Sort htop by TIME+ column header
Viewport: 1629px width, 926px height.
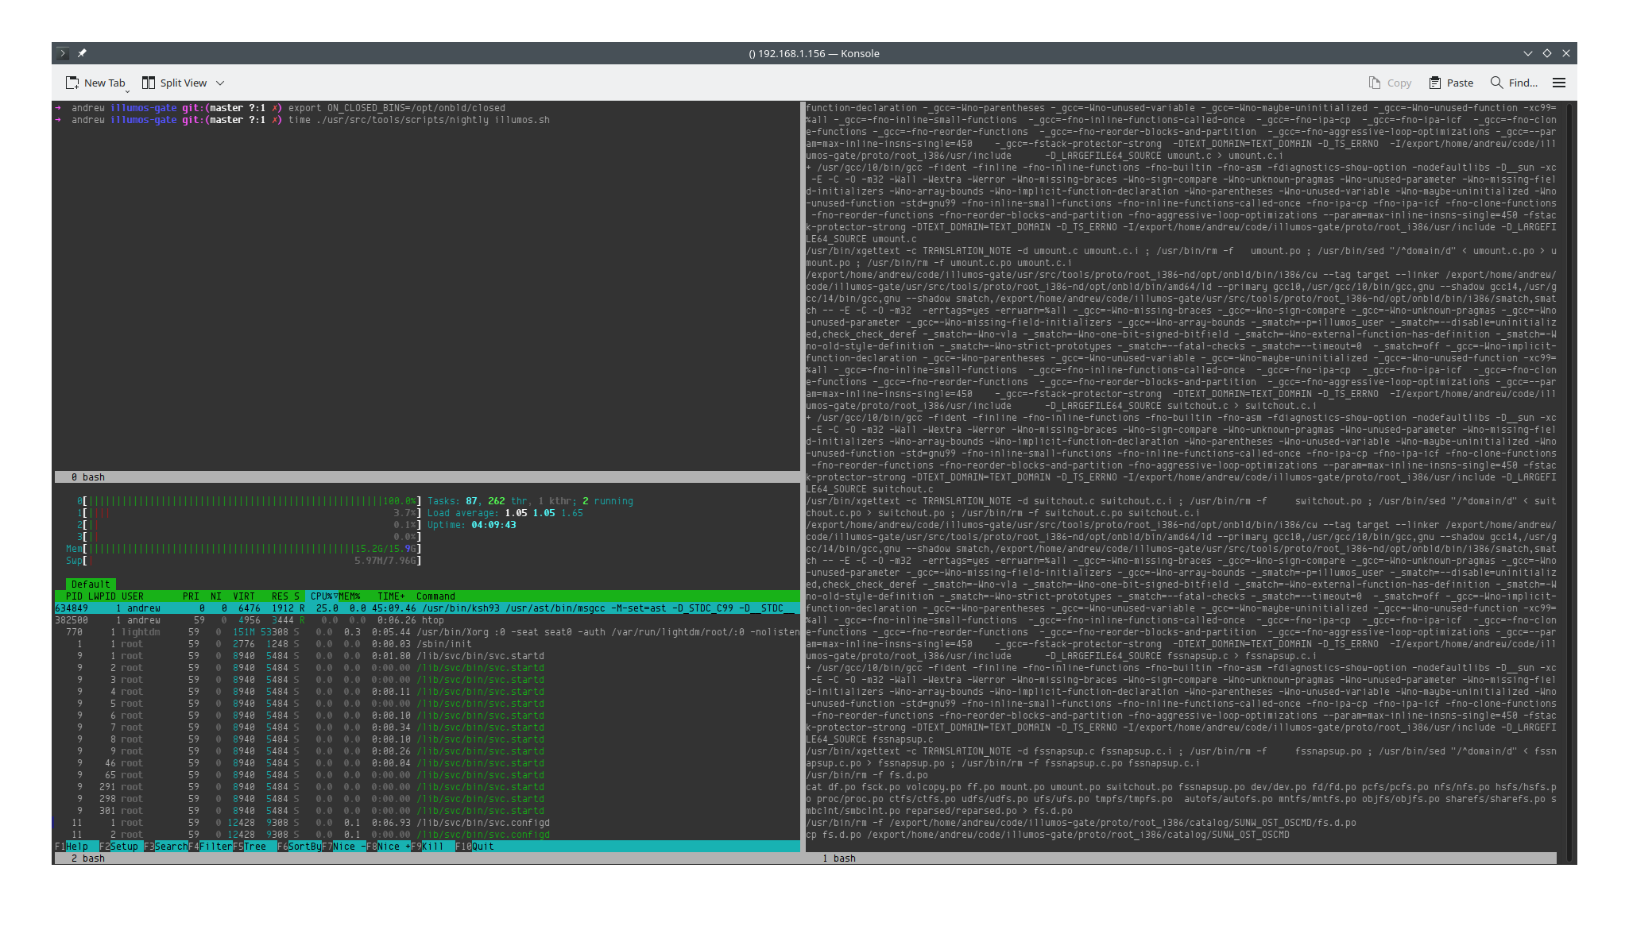(391, 596)
